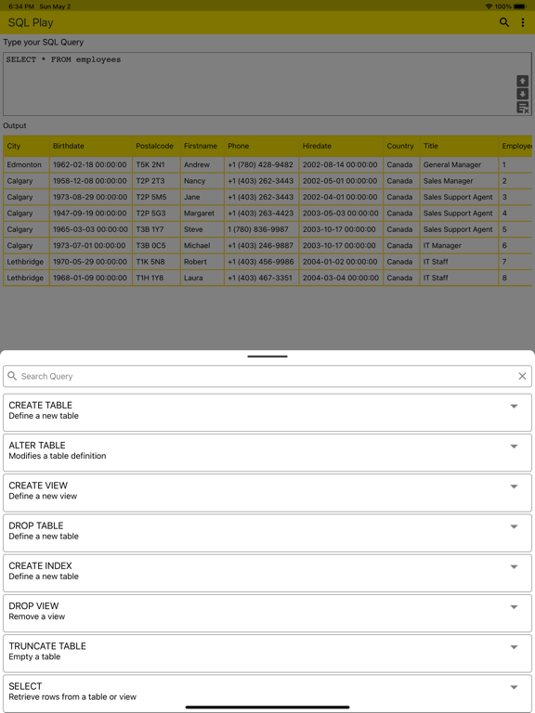
Task: Select the cell with name Laura
Action: (202, 278)
